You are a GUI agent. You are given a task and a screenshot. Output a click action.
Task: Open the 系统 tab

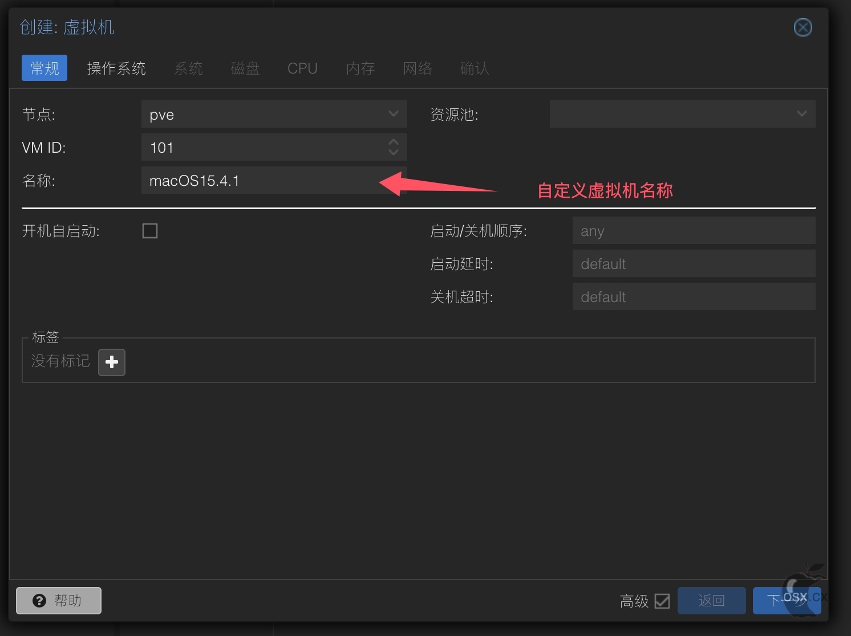[188, 68]
